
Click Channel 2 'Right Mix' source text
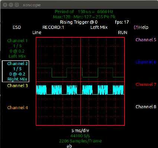point(17,79)
